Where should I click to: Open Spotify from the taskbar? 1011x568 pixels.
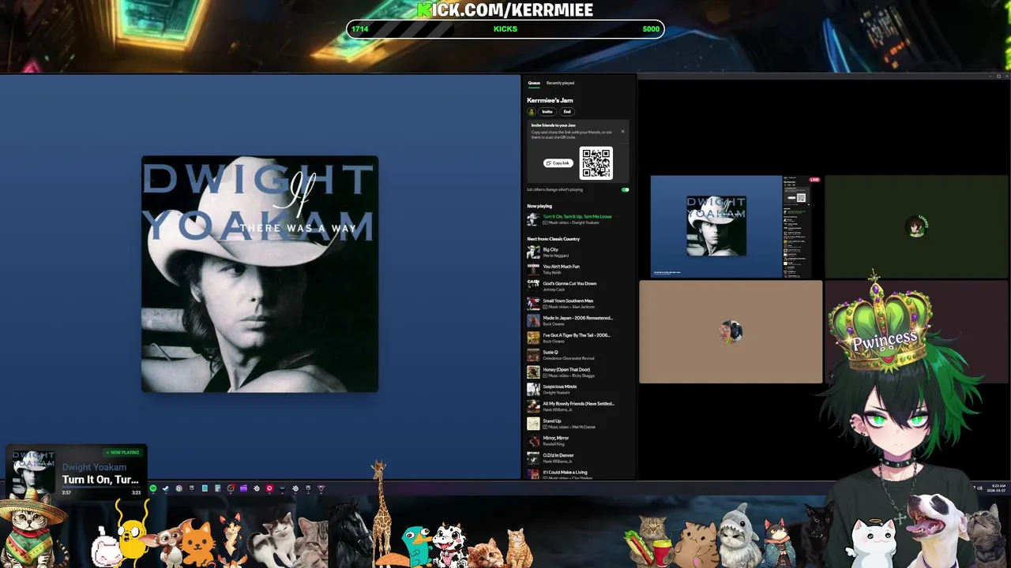153,488
